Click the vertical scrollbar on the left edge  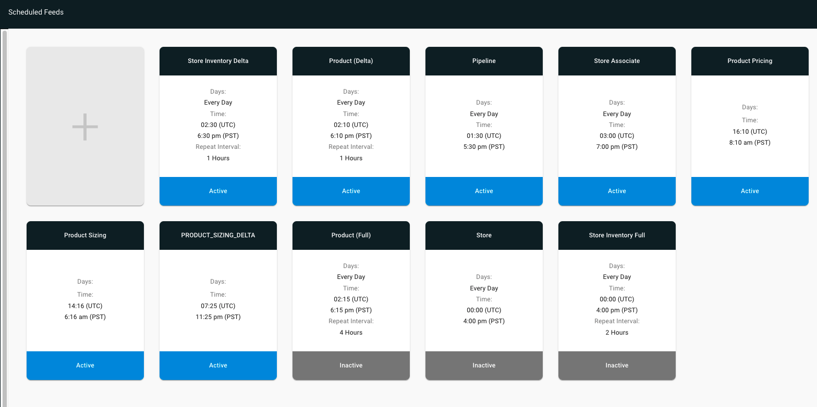pos(5,218)
